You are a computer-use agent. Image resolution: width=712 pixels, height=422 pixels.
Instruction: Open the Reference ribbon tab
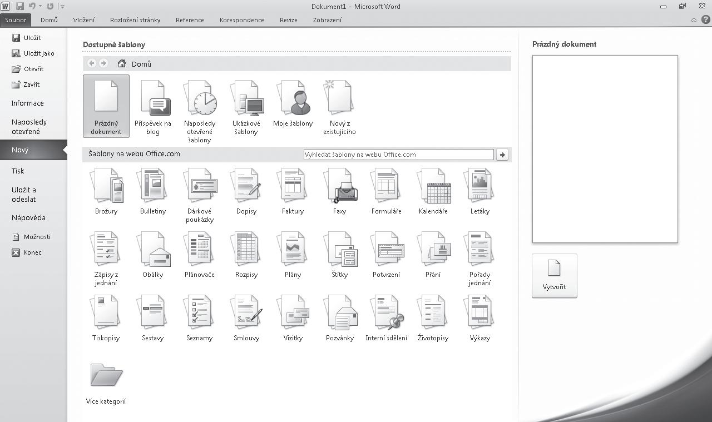pos(190,20)
